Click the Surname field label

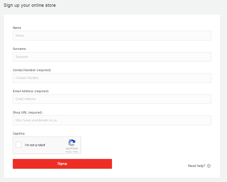(x=19, y=49)
